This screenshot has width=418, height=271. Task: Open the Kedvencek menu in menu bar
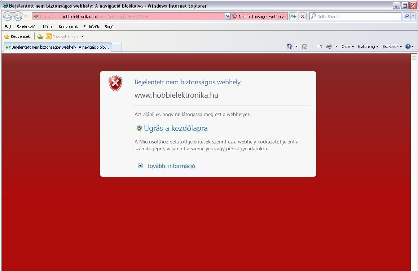tap(68, 27)
